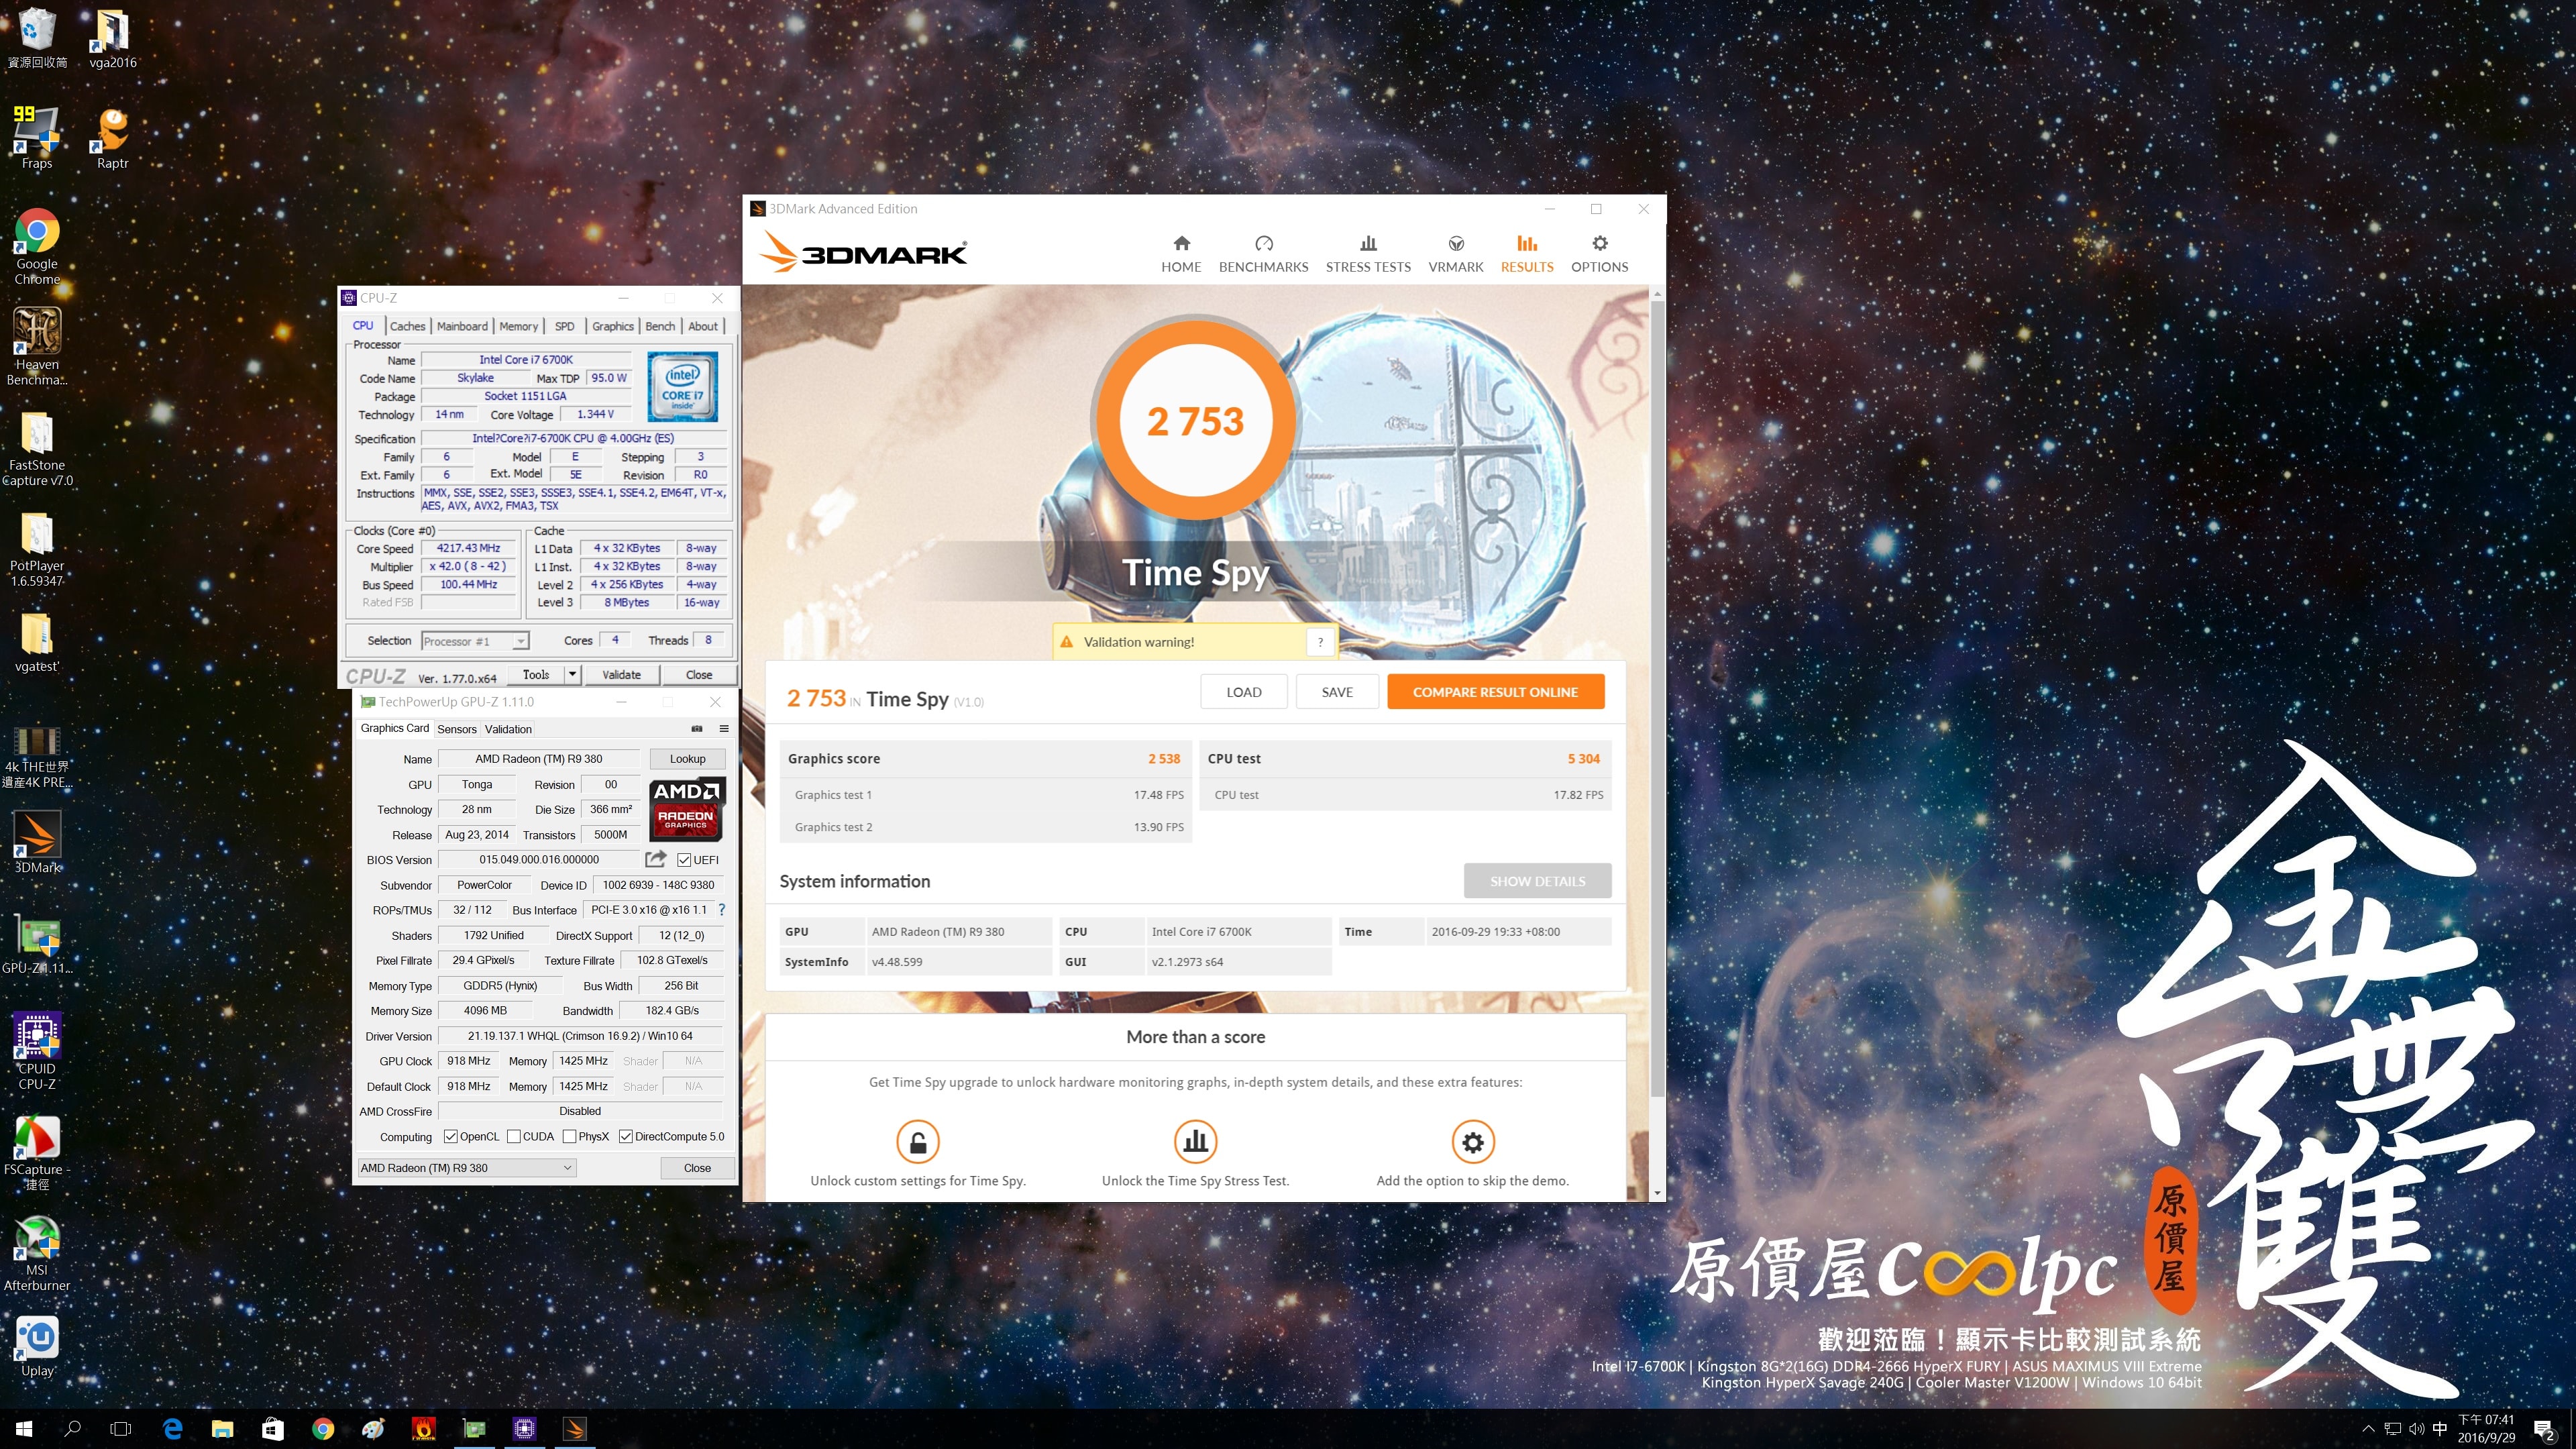This screenshot has height=1449, width=2576.
Task: Switch to the Graphics tab in CPU-Z
Action: [613, 326]
